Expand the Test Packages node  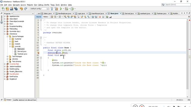click(7, 56)
